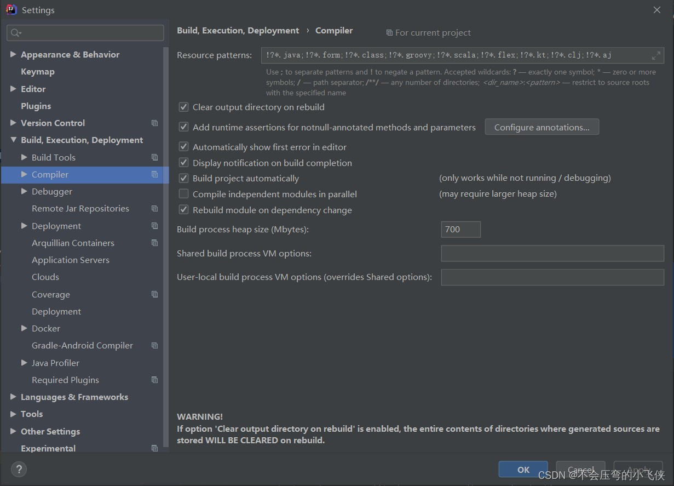674x486 pixels.
Task: Expand the Debugger node
Action: (24, 191)
